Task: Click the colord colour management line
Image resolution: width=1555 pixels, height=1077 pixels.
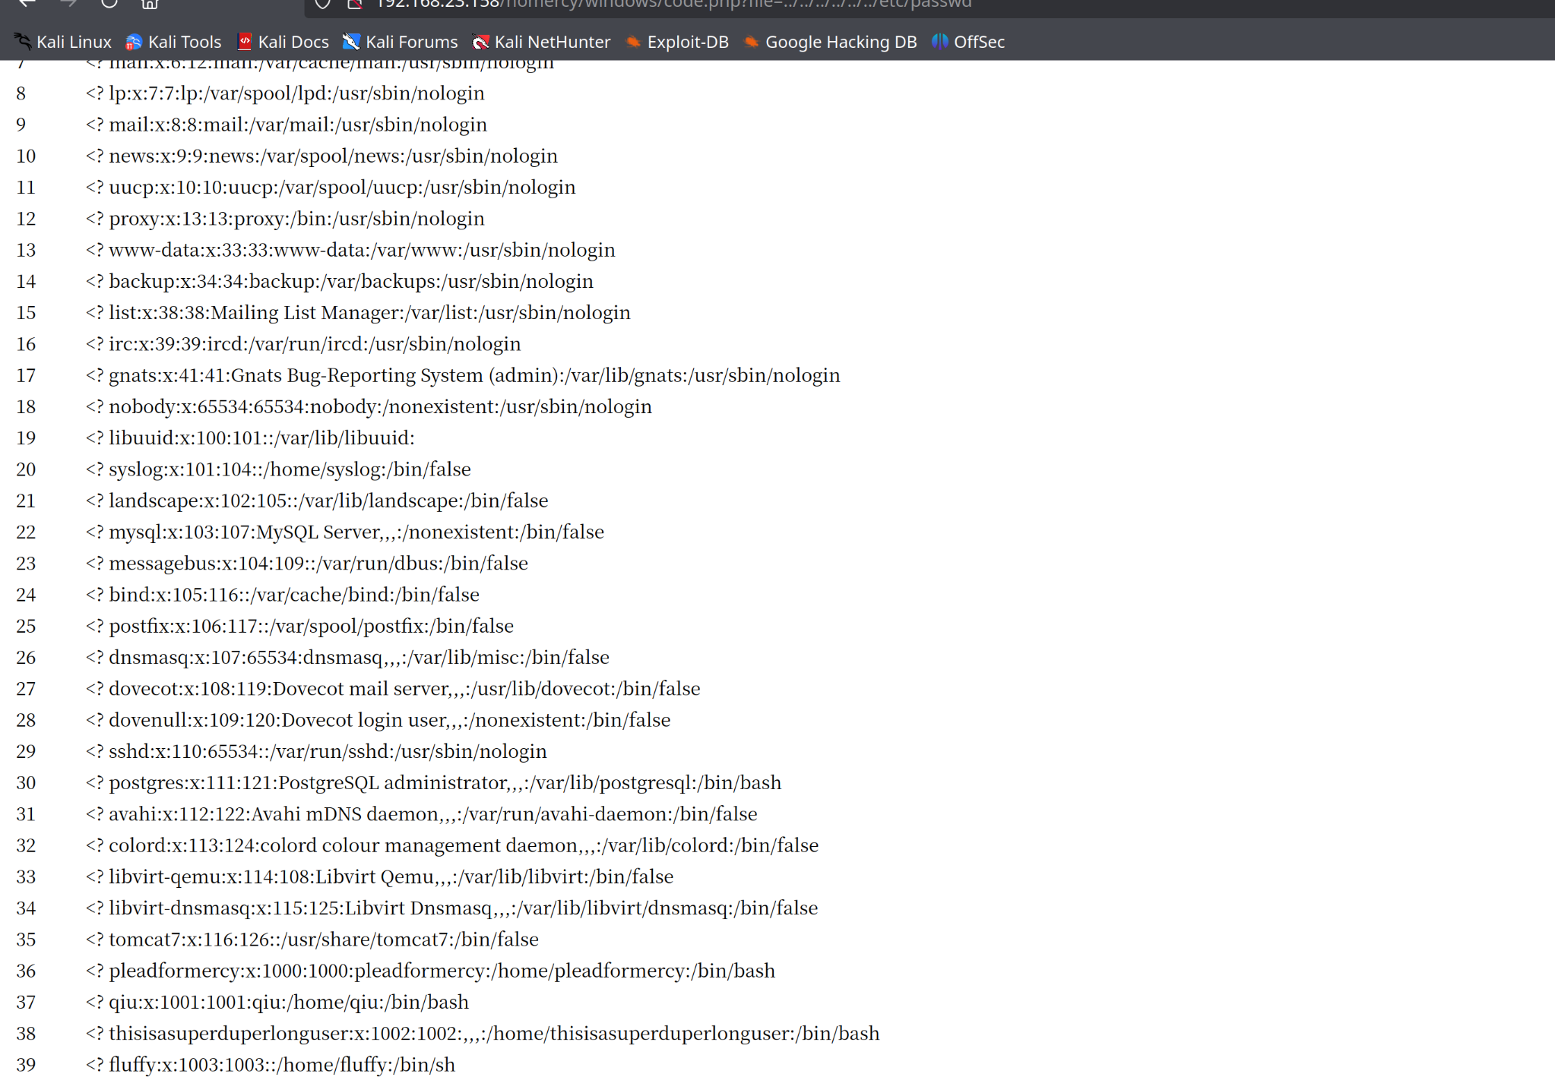Action: [452, 845]
